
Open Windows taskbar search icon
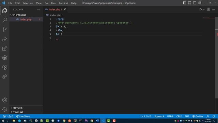[x=8, y=121]
